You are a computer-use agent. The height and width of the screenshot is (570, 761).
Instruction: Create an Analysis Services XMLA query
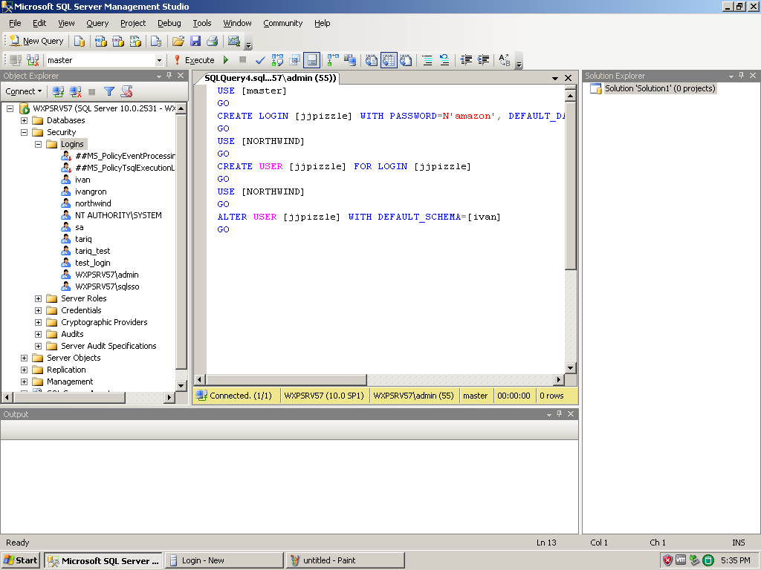(x=135, y=42)
